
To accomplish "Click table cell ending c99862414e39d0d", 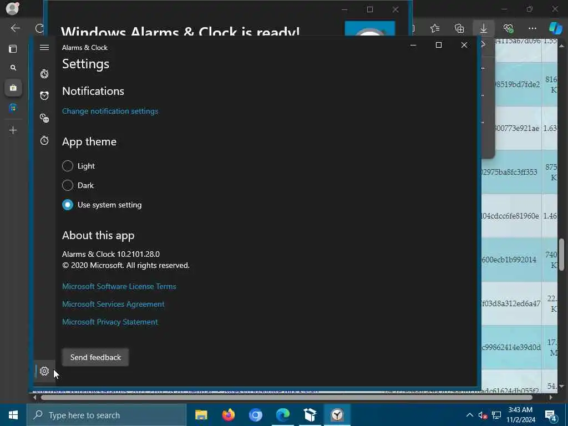I will pyautogui.click(x=511, y=347).
